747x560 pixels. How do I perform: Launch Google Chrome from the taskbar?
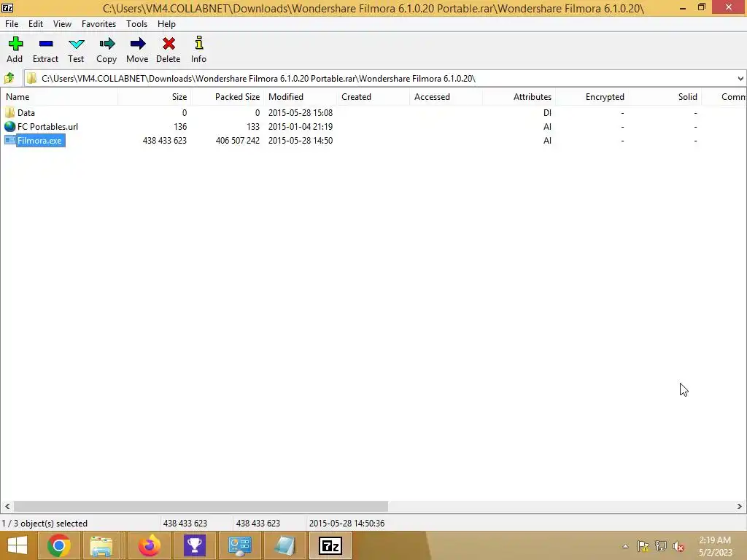(x=59, y=545)
